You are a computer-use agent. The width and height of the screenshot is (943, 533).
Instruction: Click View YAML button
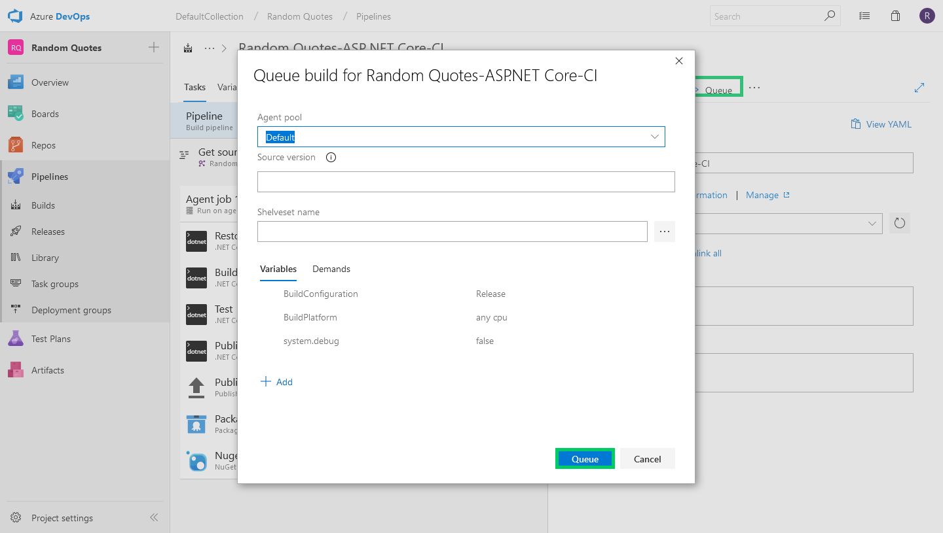(x=881, y=124)
